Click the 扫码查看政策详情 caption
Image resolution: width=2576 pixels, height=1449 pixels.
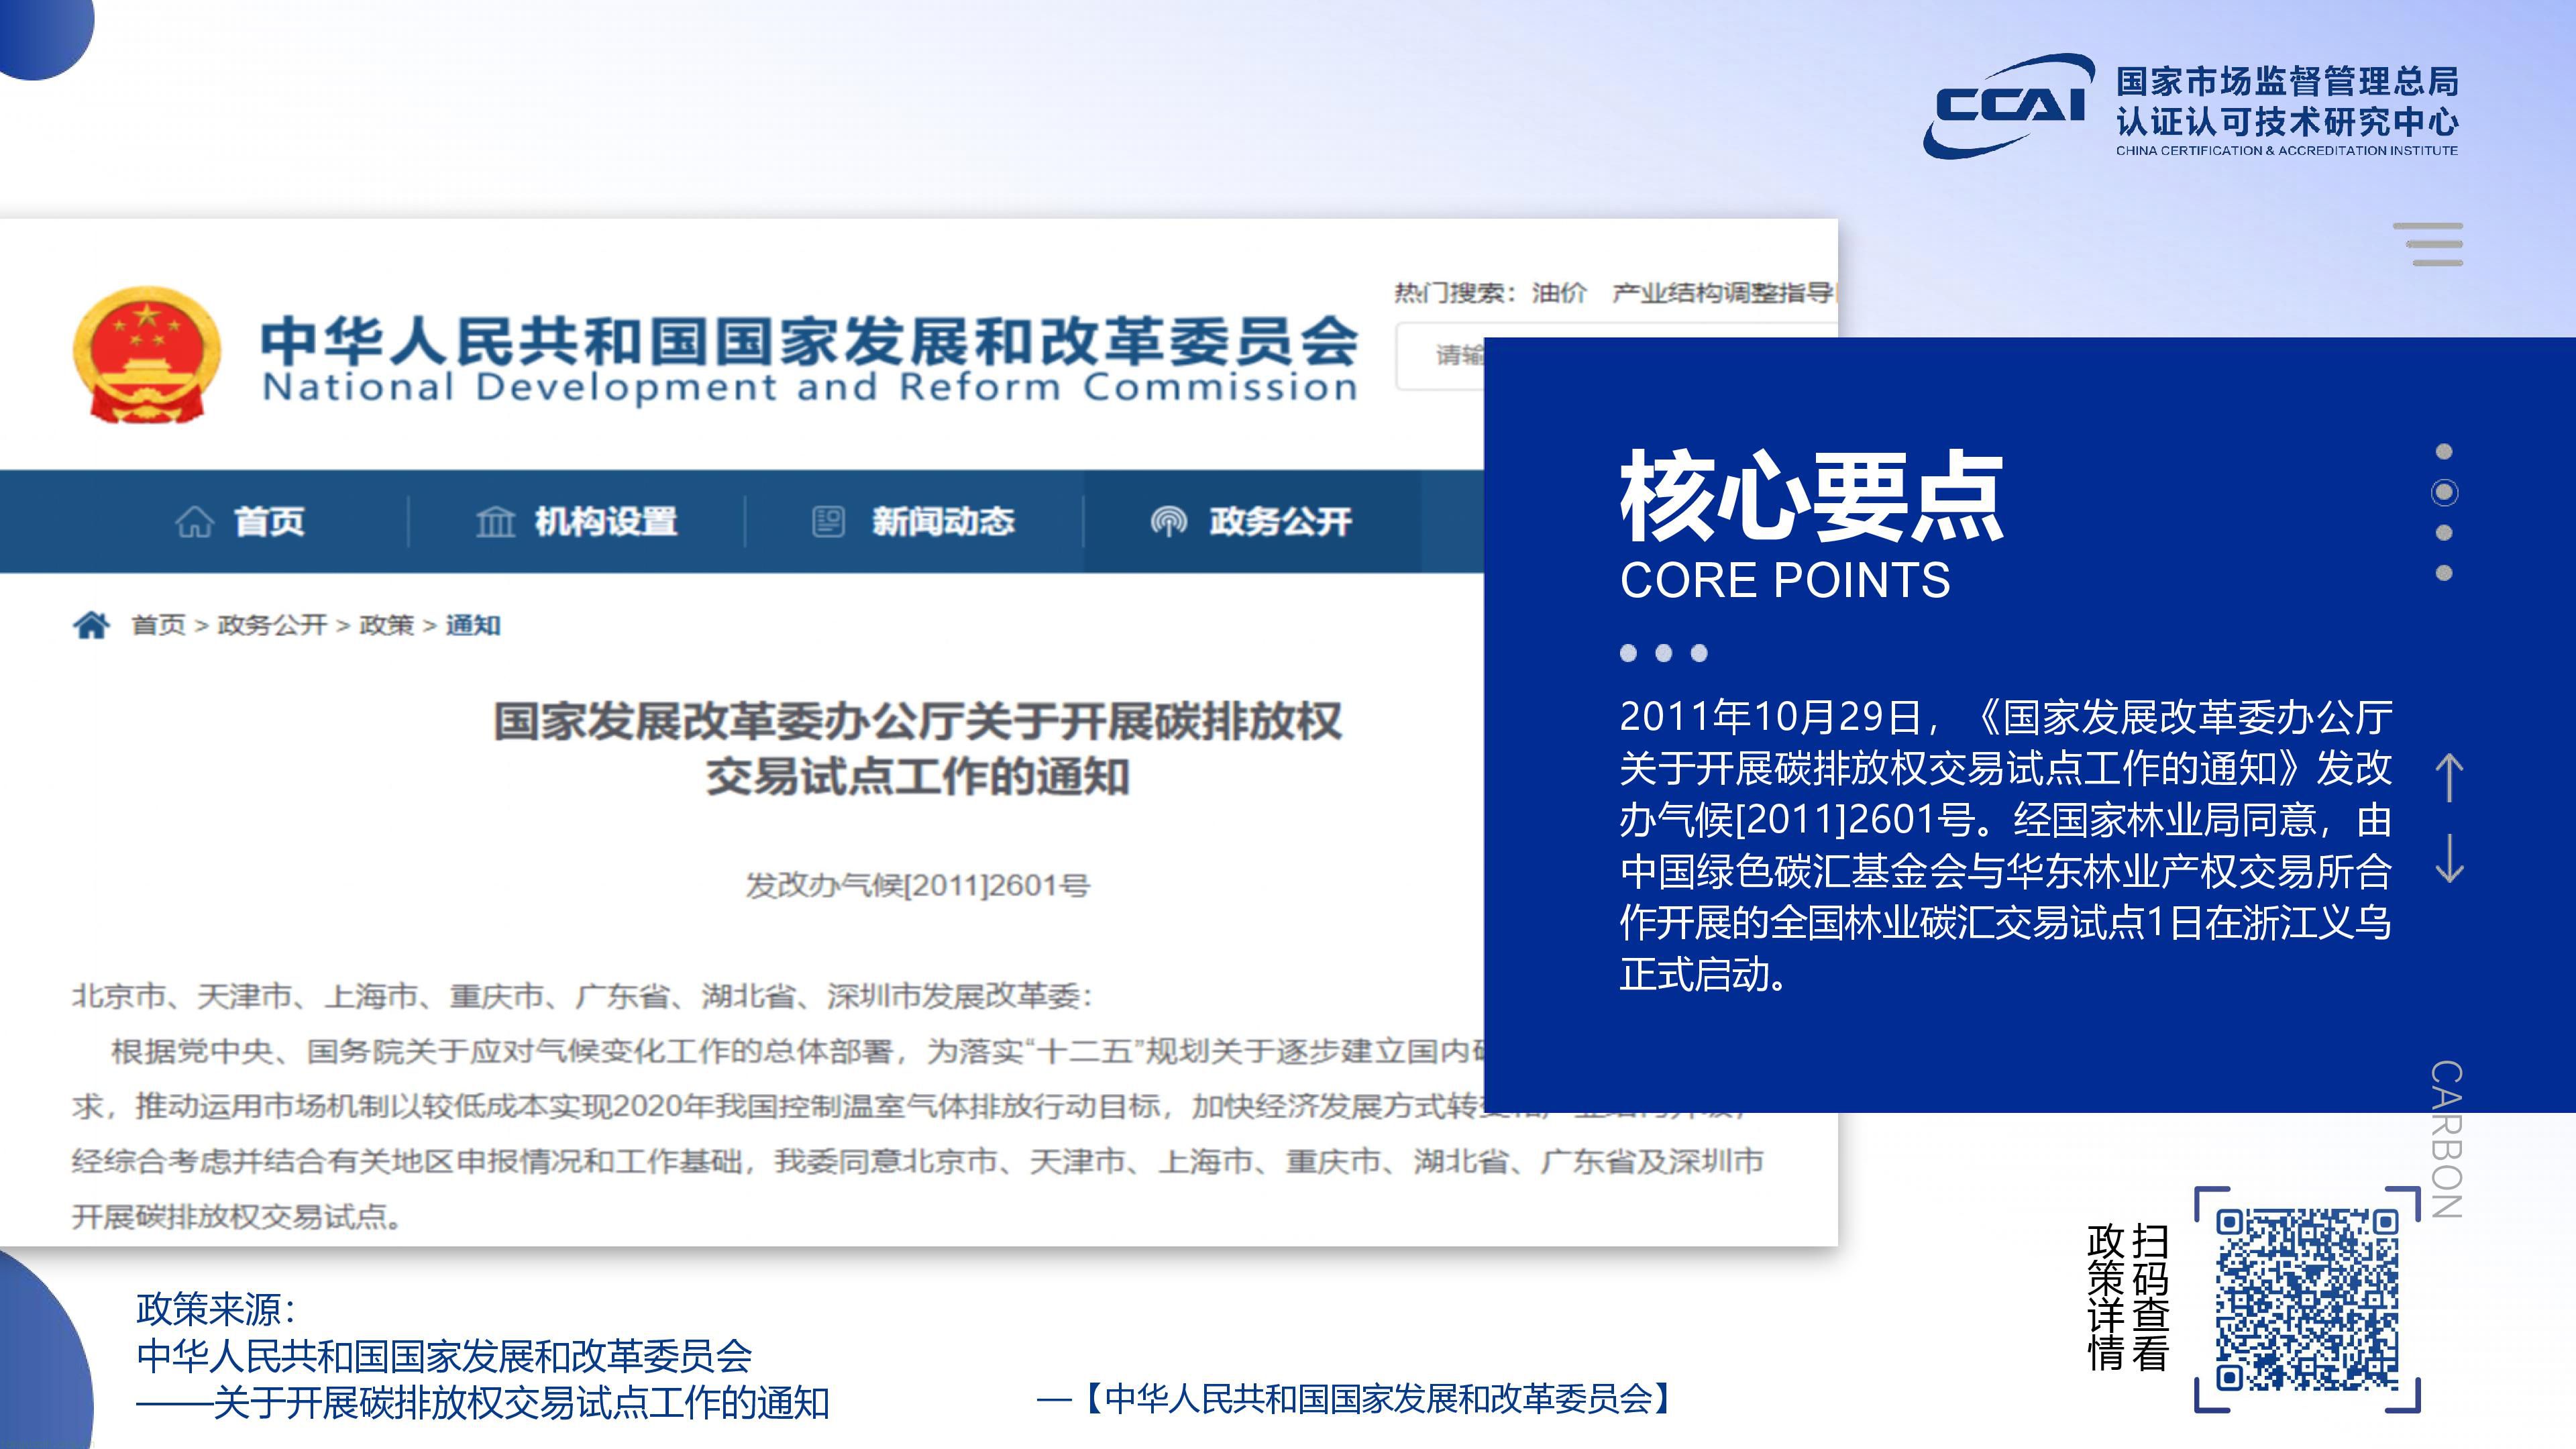(x=2128, y=1297)
